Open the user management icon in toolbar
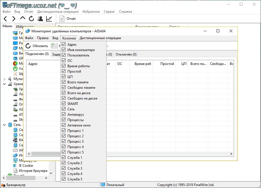The width and height of the screenshot is (261, 188). tap(40, 19)
